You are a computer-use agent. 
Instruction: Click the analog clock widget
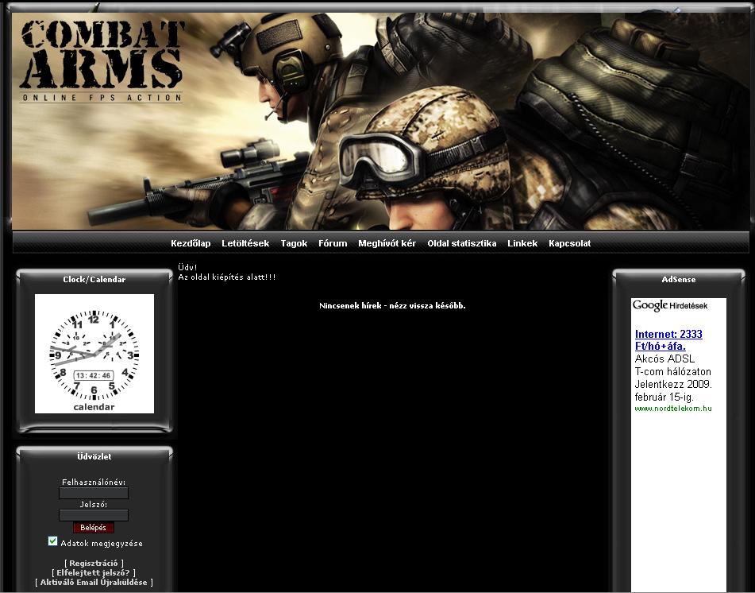click(x=94, y=354)
